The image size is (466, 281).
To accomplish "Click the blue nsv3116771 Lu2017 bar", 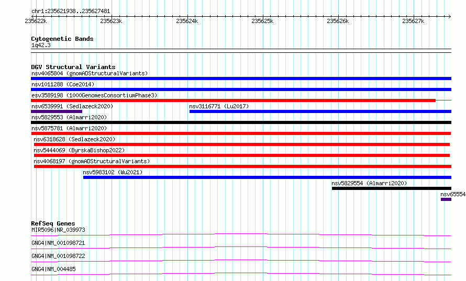I will pyautogui.click(x=320, y=111).
